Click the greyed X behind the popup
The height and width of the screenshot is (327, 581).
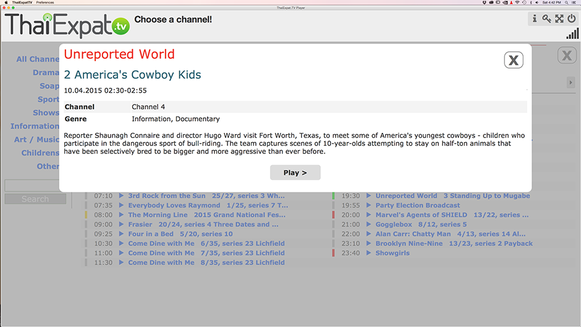tap(567, 56)
